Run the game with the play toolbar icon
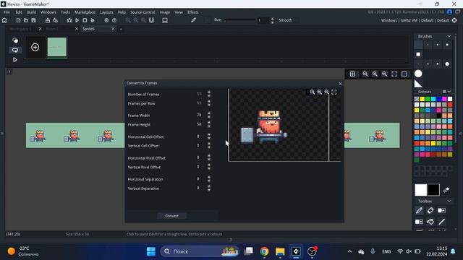This screenshot has width=463, height=260. pos(77,20)
